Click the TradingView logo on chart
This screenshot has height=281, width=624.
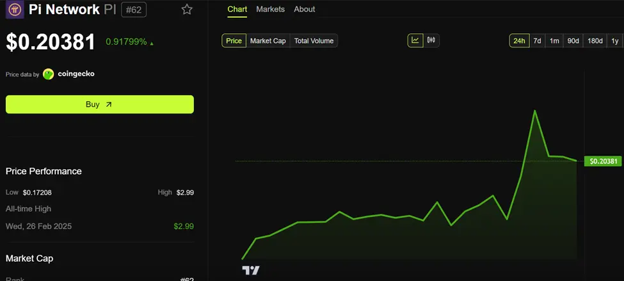[x=251, y=270]
